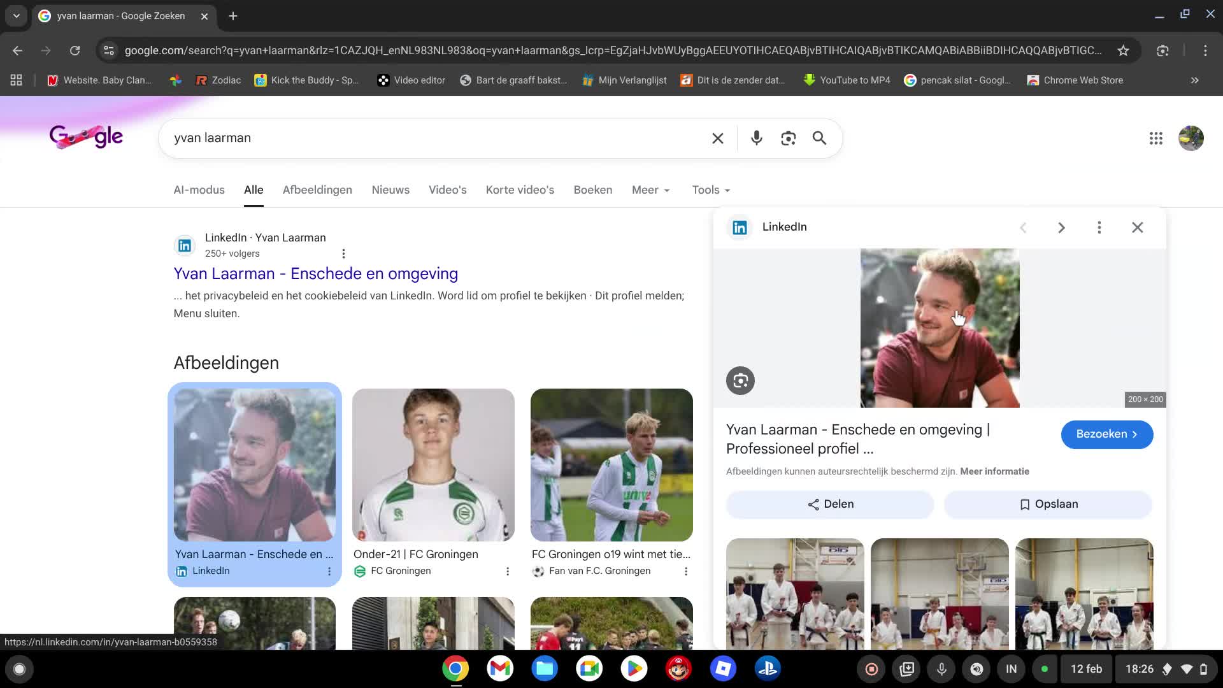The image size is (1223, 688).
Task: Go back using the browser back arrow
Action: [x=17, y=50]
